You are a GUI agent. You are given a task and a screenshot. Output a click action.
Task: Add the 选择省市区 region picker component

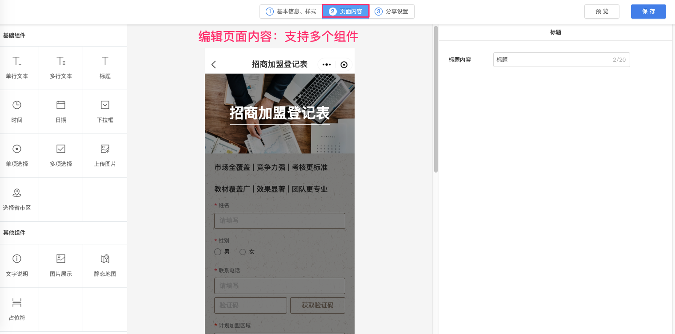[x=17, y=200]
